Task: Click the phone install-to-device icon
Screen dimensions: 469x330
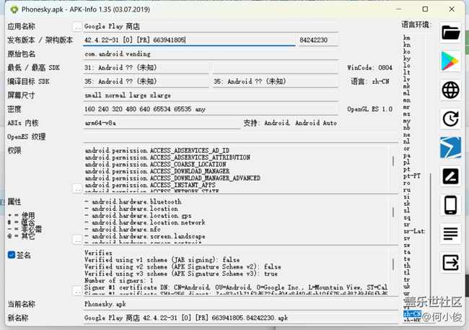Action: [451, 205]
